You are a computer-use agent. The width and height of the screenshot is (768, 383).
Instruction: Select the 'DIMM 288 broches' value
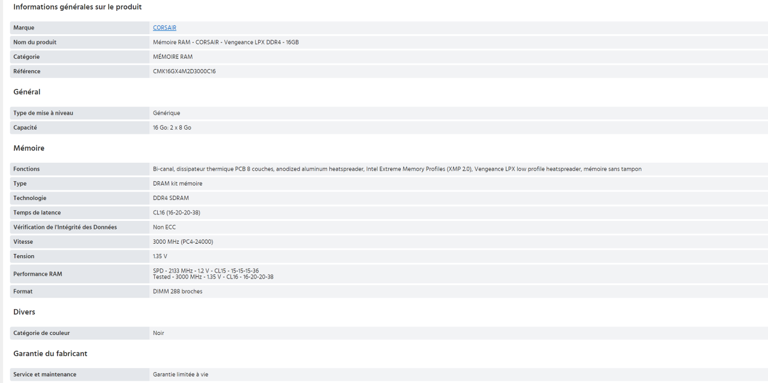point(178,291)
